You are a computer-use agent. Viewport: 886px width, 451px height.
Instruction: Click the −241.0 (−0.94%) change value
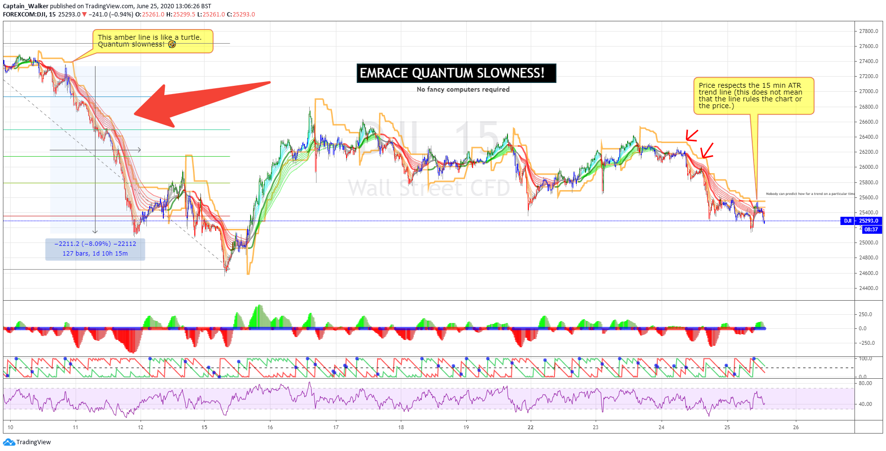click(x=111, y=14)
